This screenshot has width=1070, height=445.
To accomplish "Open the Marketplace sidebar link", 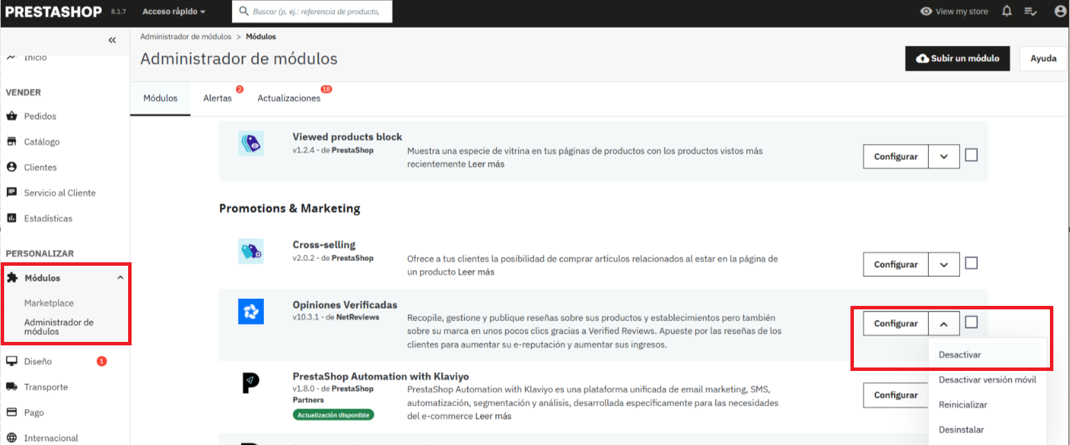I will click(x=48, y=303).
